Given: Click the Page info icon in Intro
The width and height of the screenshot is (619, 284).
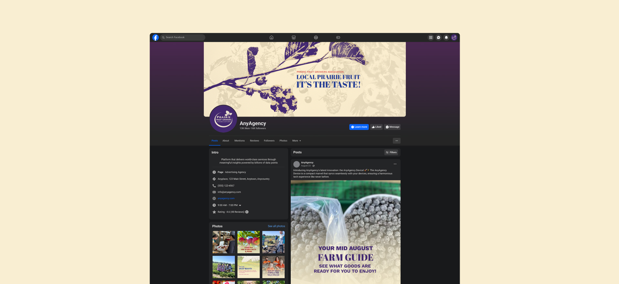Looking at the screenshot, I should click(x=214, y=172).
